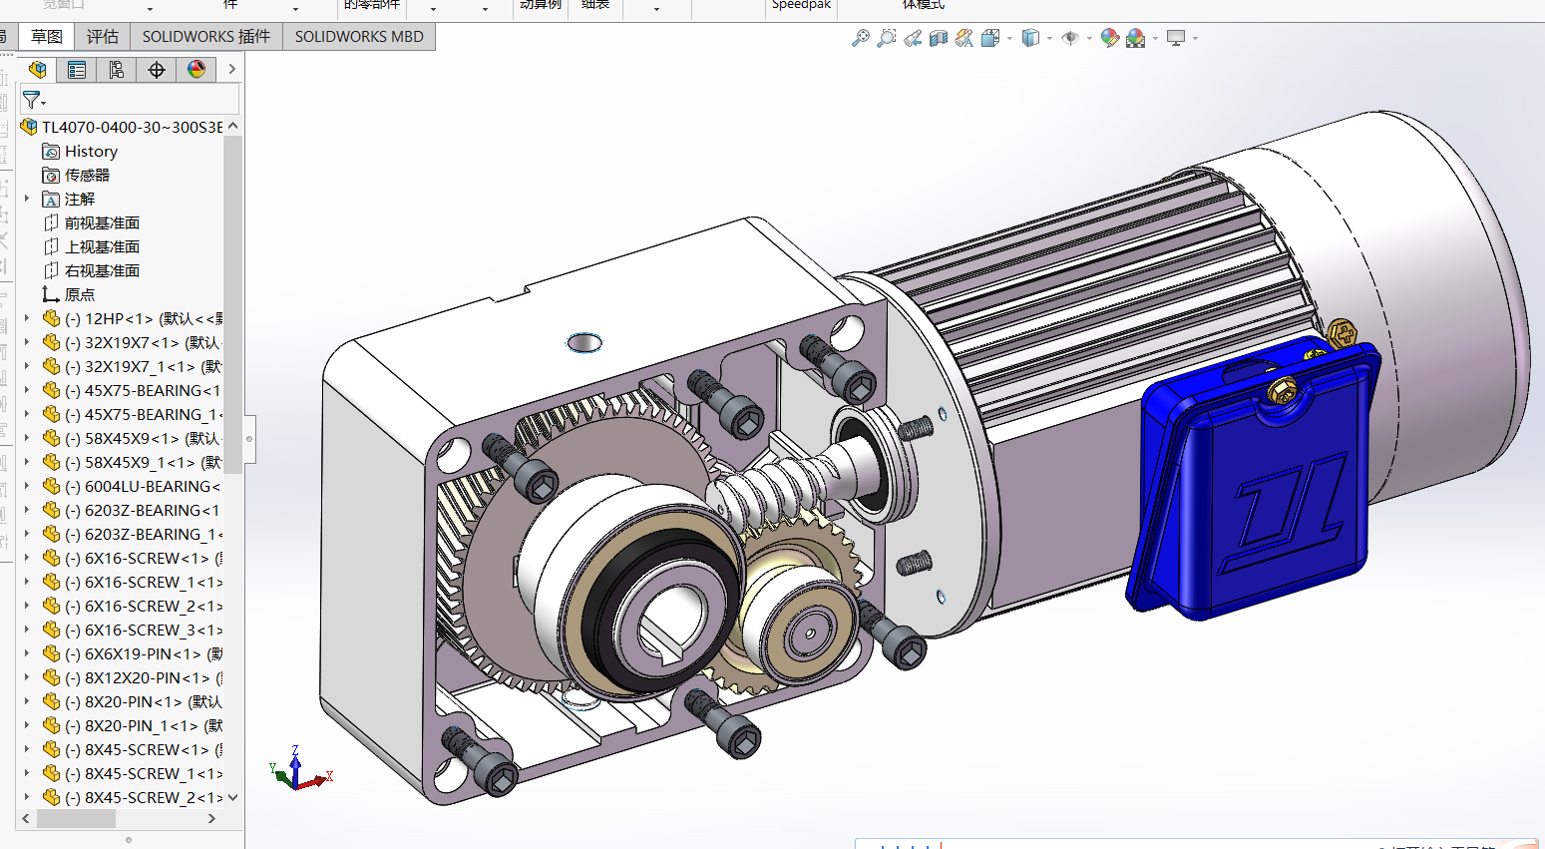Image resolution: width=1545 pixels, height=849 pixels.
Task: Switch to FeatureManager design tree tab
Action: click(x=38, y=70)
